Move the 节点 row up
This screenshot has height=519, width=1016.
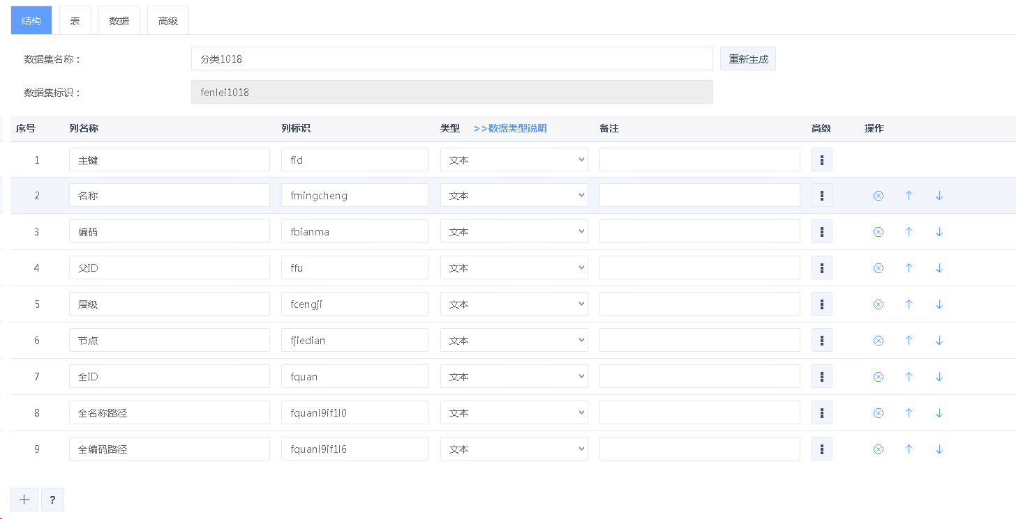coord(909,341)
